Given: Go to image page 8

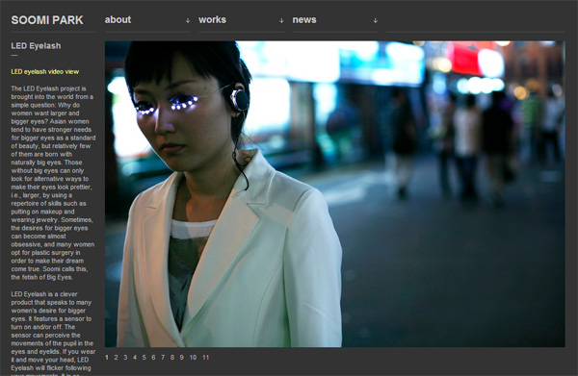Looking at the screenshot, I should coord(172,357).
